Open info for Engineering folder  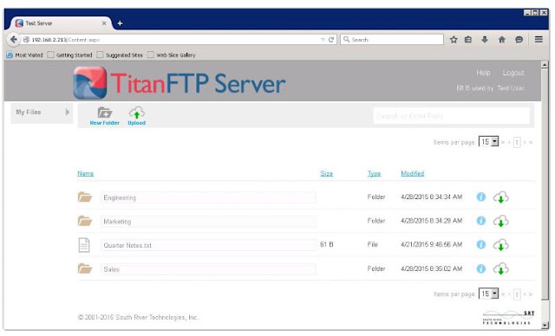click(x=480, y=197)
